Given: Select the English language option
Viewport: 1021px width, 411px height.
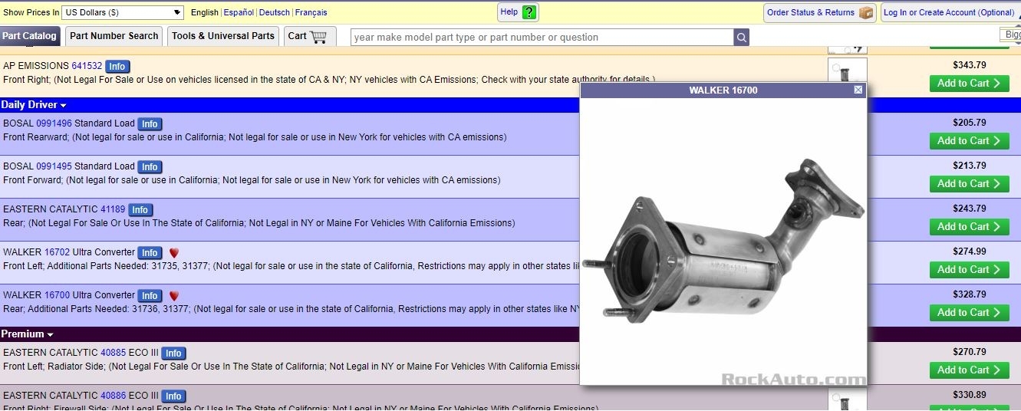Looking at the screenshot, I should [x=205, y=12].
